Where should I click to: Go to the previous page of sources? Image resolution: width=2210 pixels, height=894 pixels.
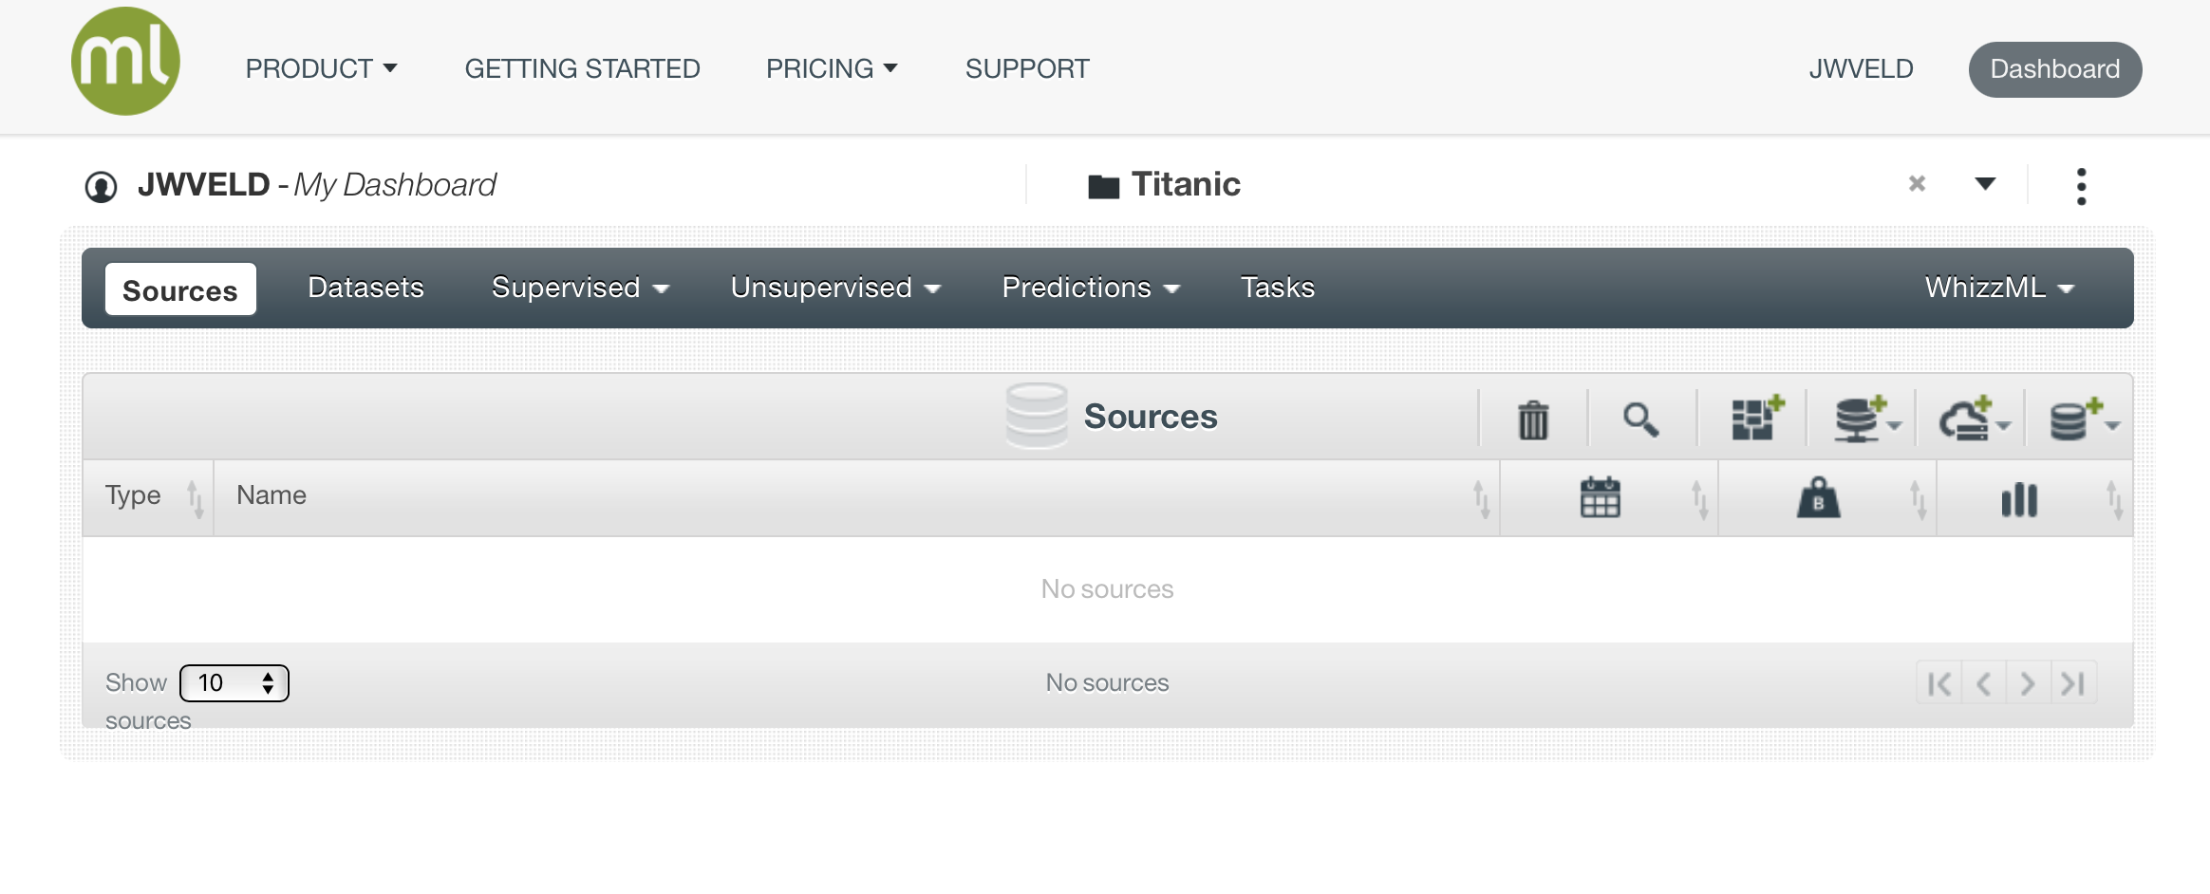pyautogui.click(x=1984, y=683)
